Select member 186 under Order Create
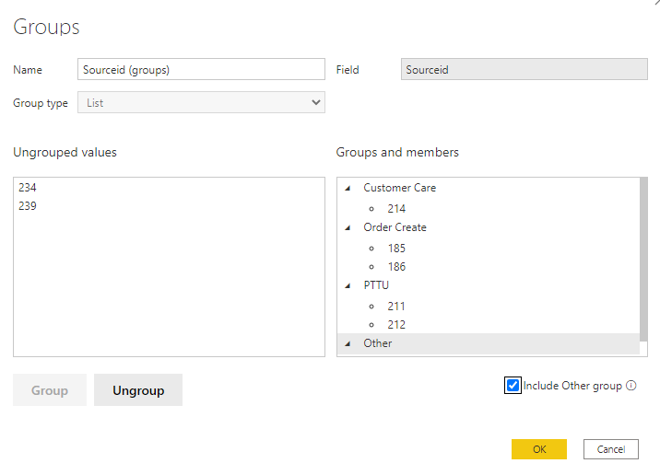Viewport: 660px width, 475px height. coord(396,267)
